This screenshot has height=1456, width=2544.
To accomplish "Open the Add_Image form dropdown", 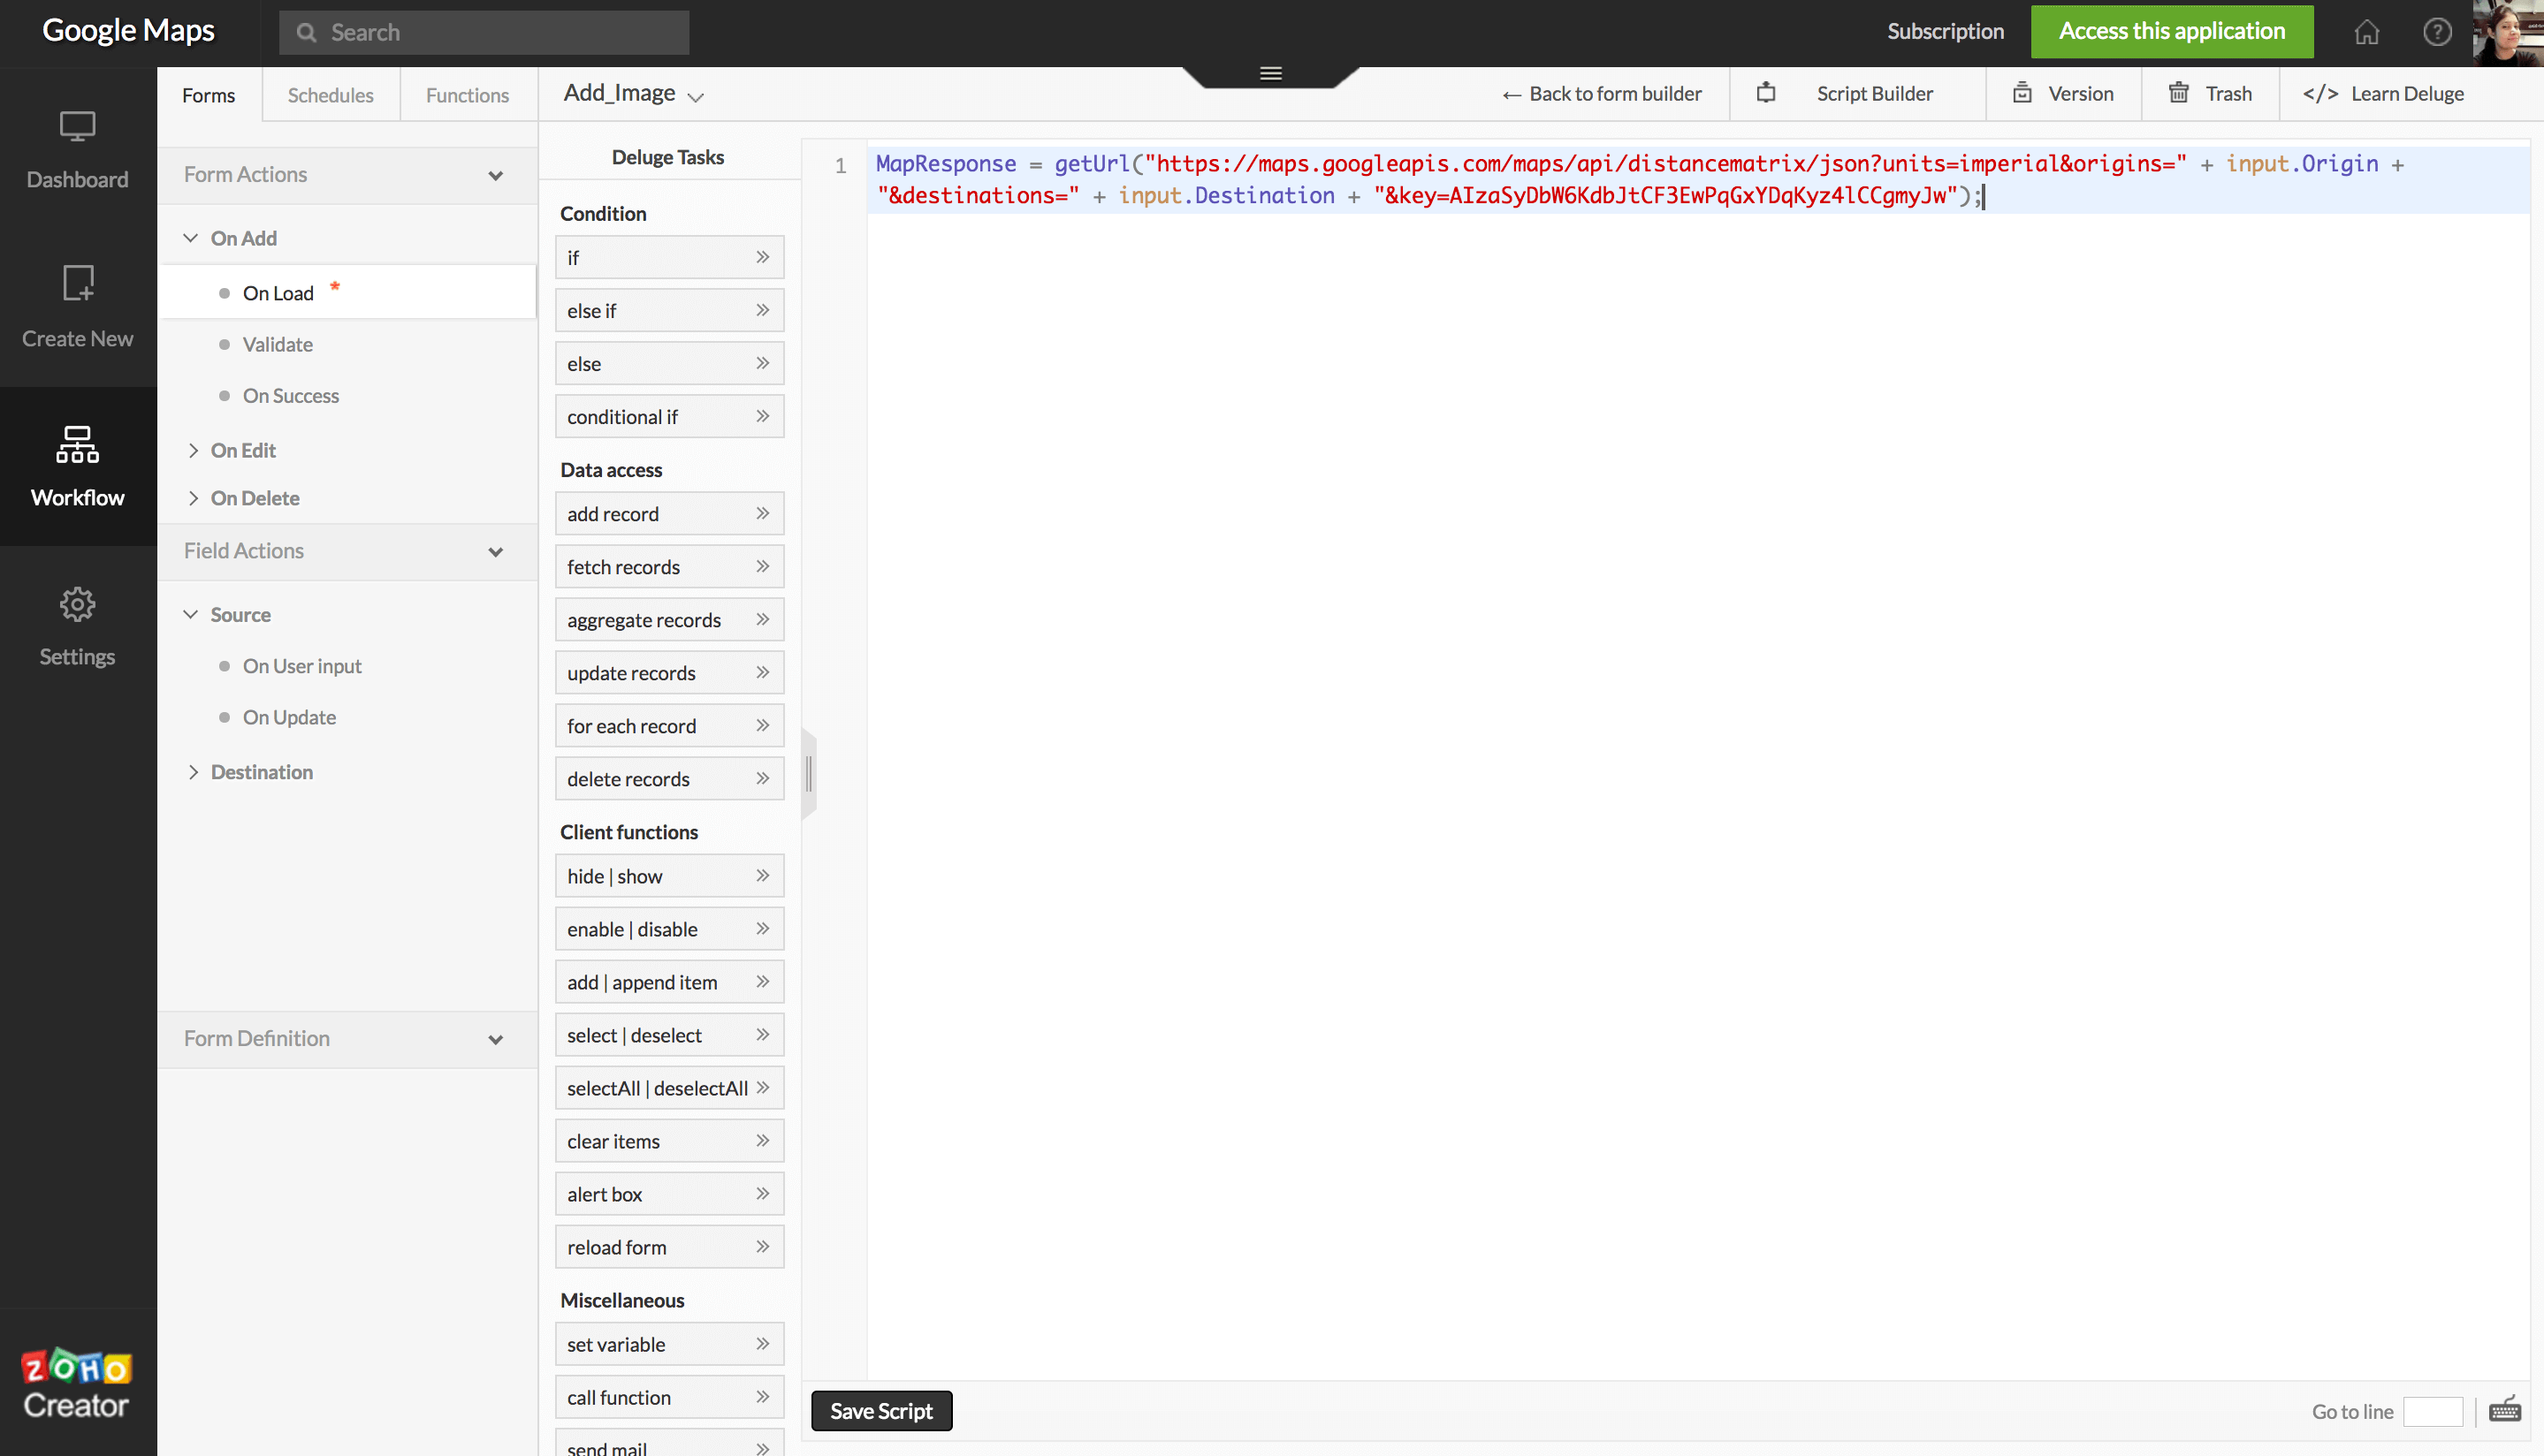I will coord(696,96).
